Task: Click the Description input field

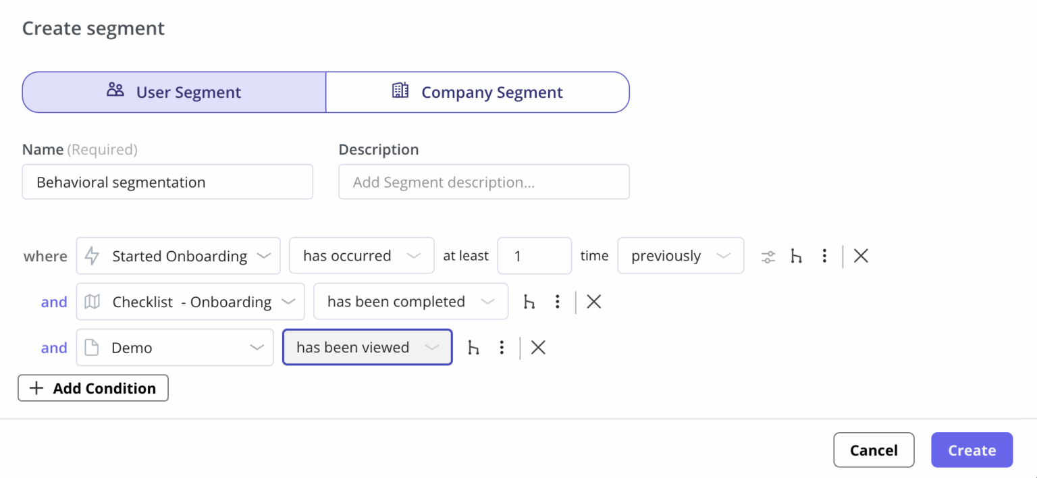Action: [x=483, y=182]
